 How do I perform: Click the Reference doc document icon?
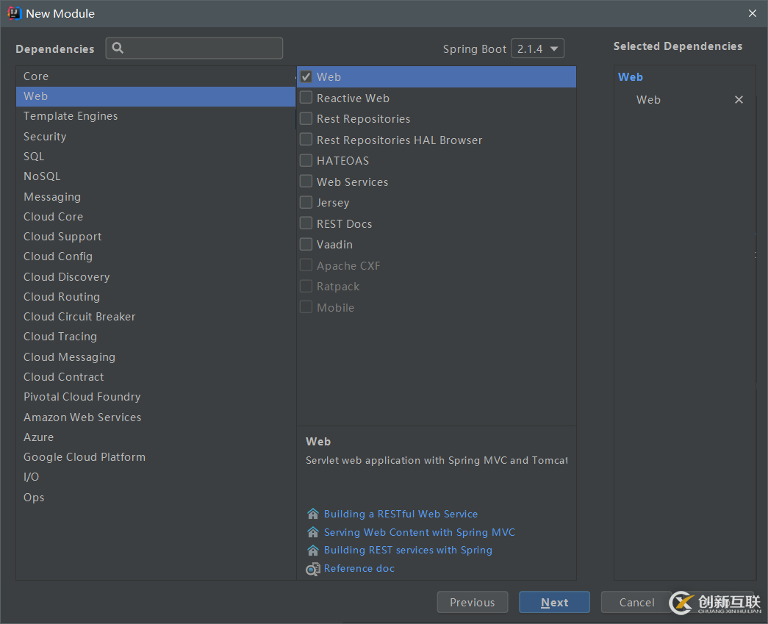(313, 569)
